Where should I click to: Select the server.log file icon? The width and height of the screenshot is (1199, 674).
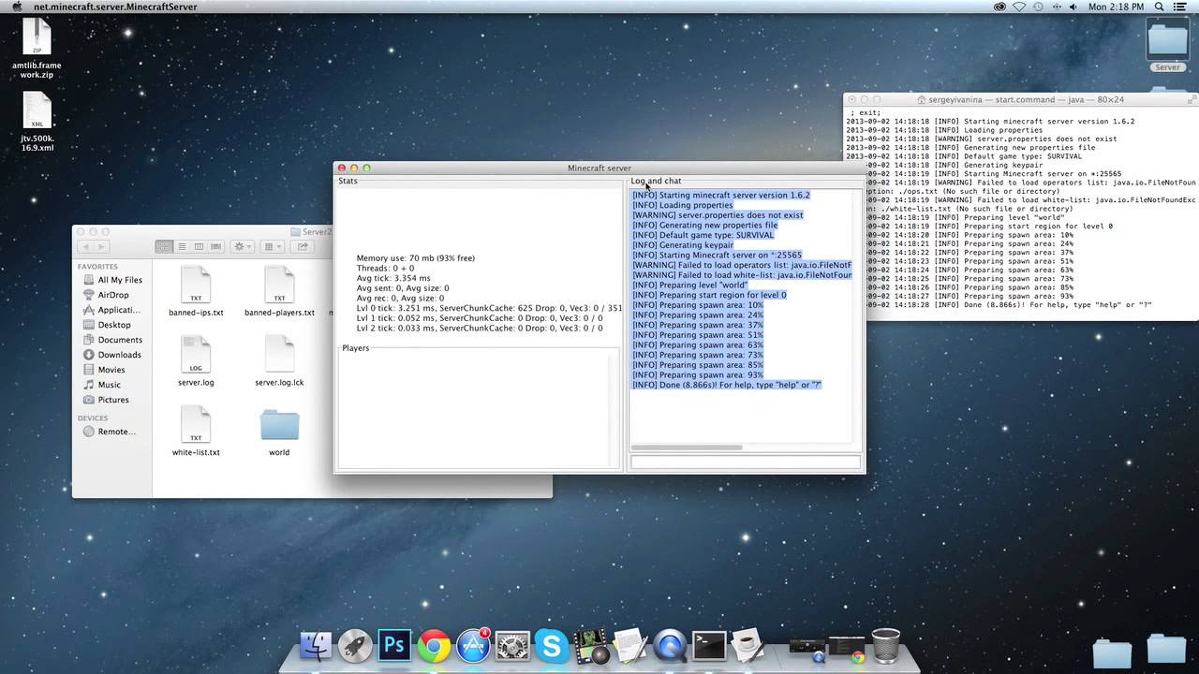[196, 355]
